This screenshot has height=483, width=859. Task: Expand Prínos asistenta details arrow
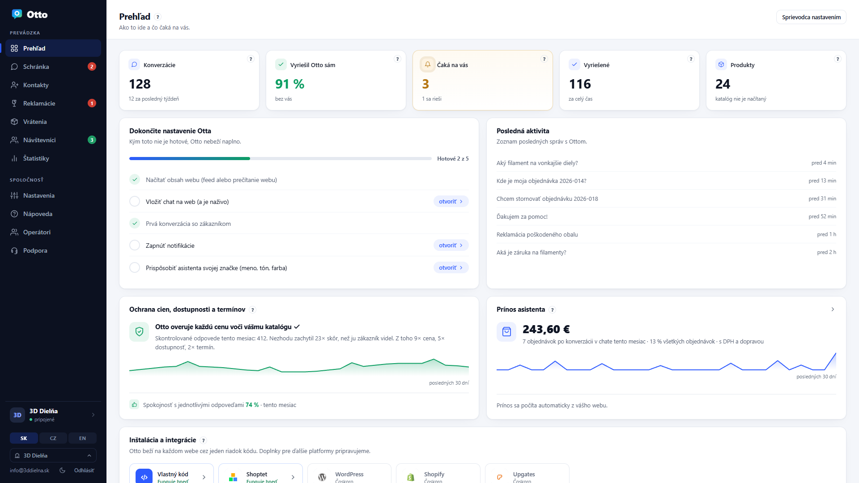[x=833, y=309]
